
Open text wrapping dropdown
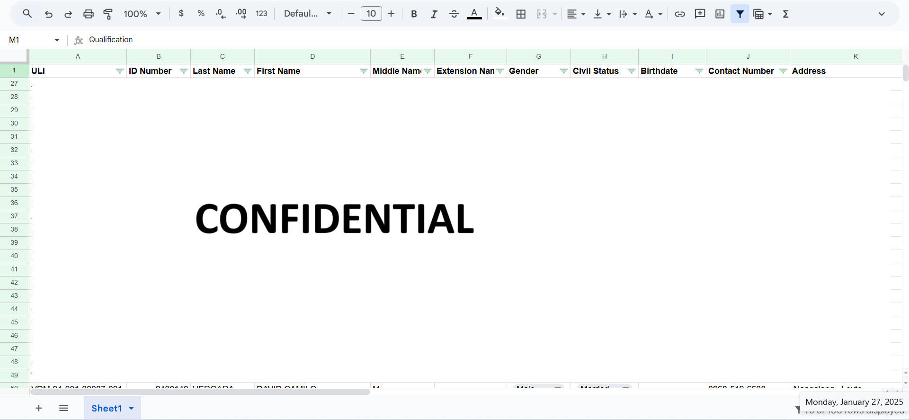click(x=628, y=14)
